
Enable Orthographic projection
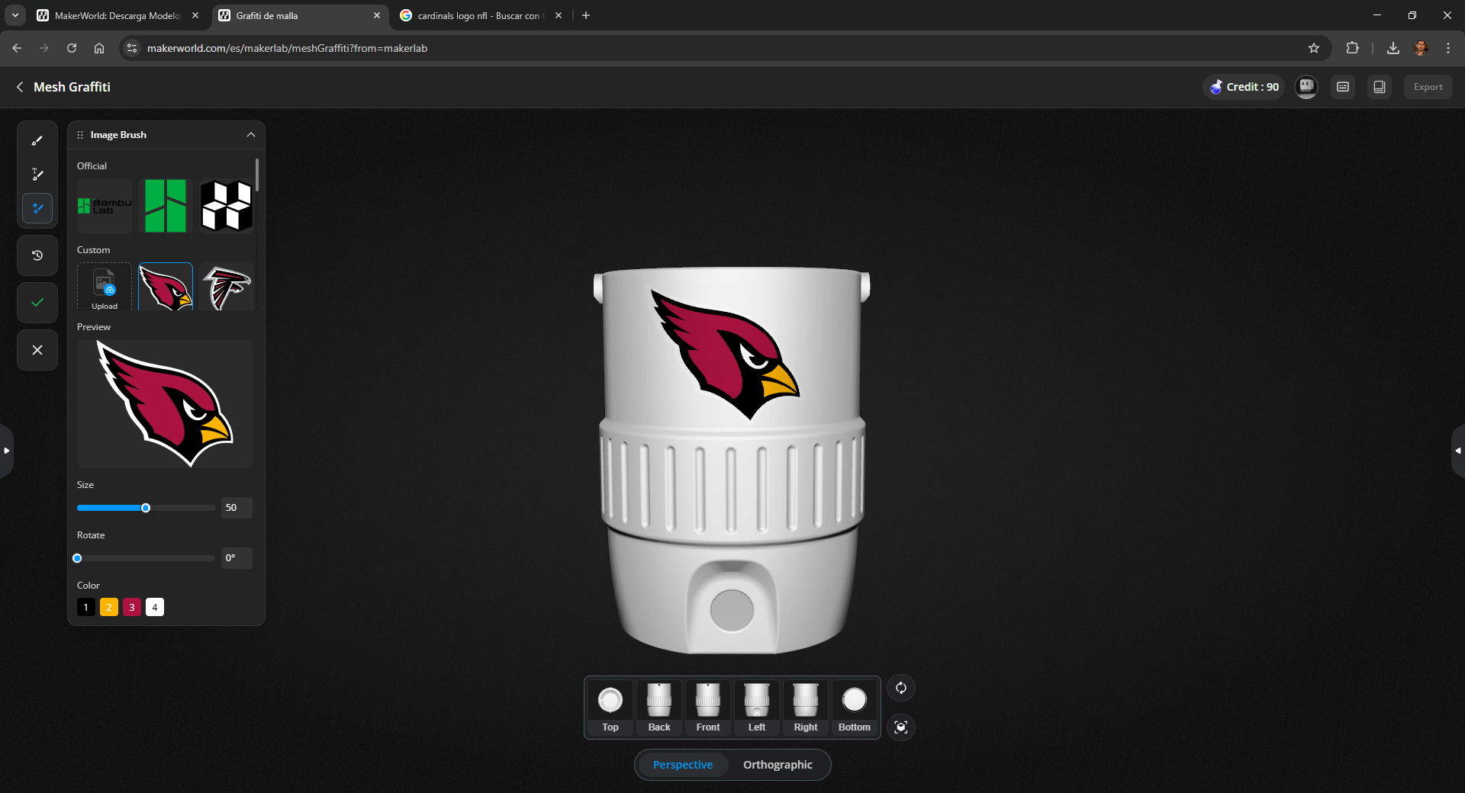(778, 765)
